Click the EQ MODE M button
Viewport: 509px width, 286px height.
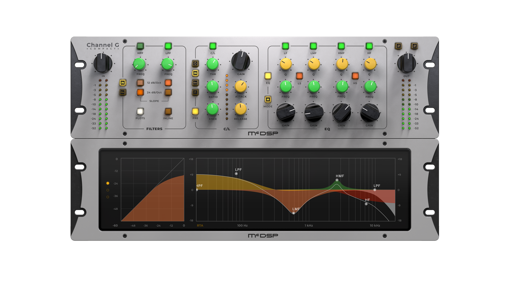[268, 99]
